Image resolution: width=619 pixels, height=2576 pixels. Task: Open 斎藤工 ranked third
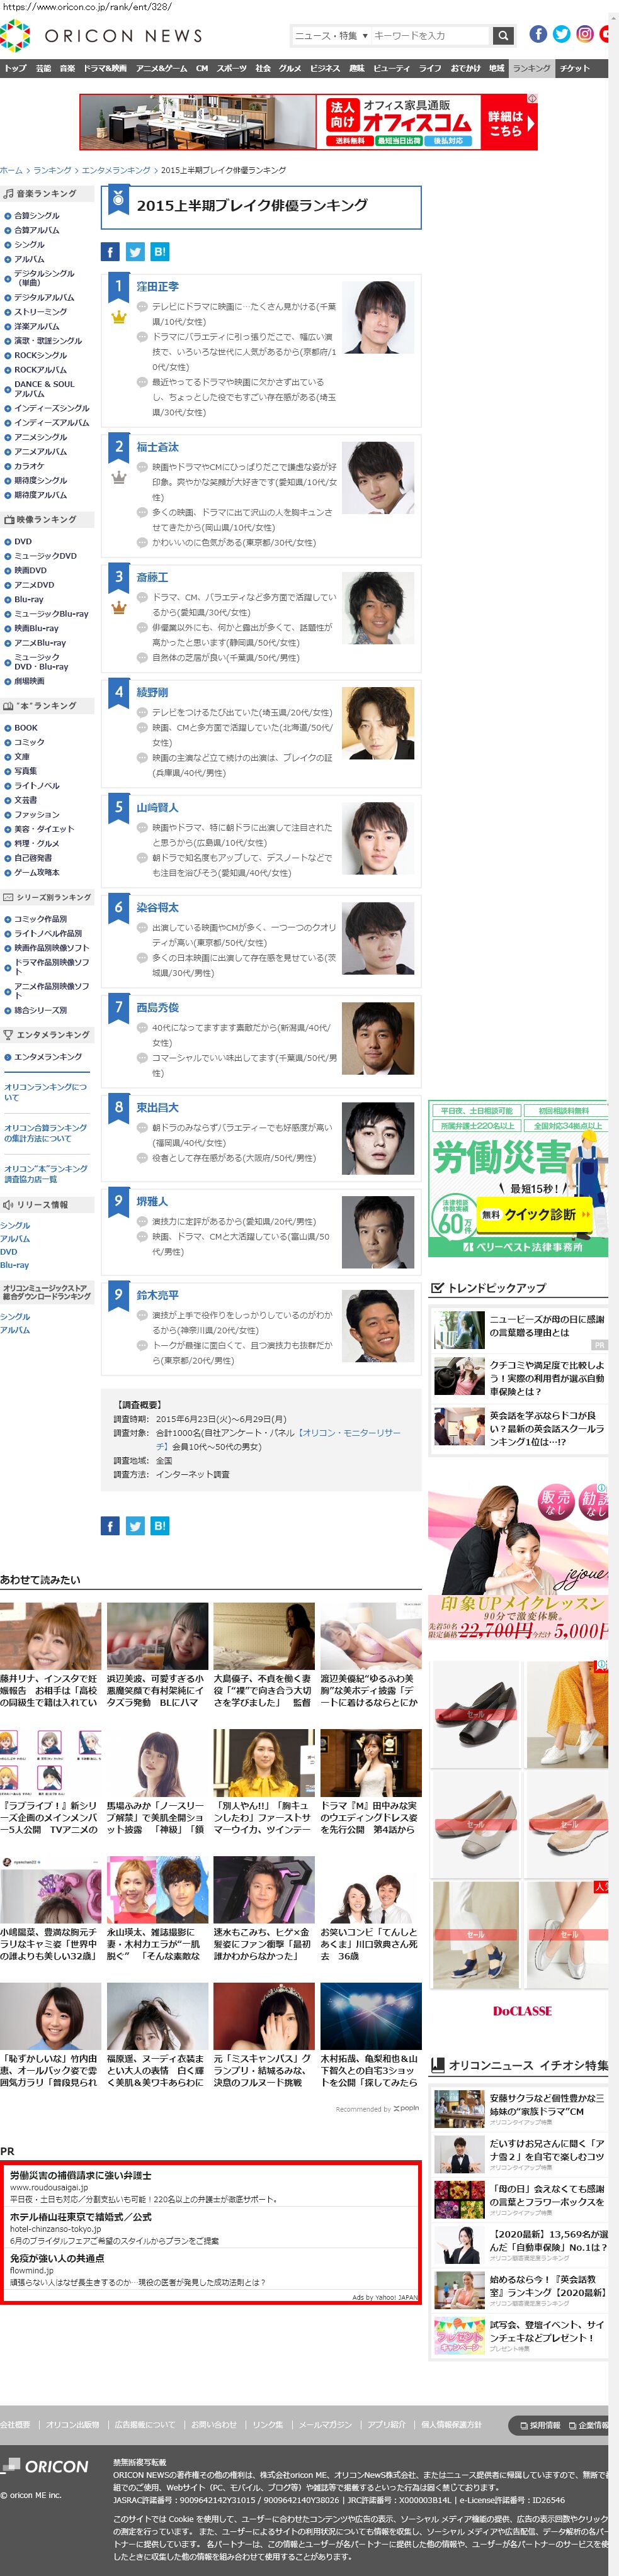point(153,577)
